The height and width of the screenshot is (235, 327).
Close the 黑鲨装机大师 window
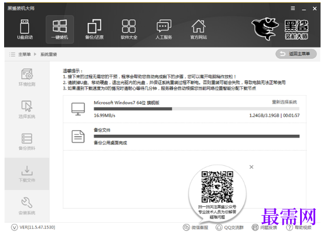point(315,9)
